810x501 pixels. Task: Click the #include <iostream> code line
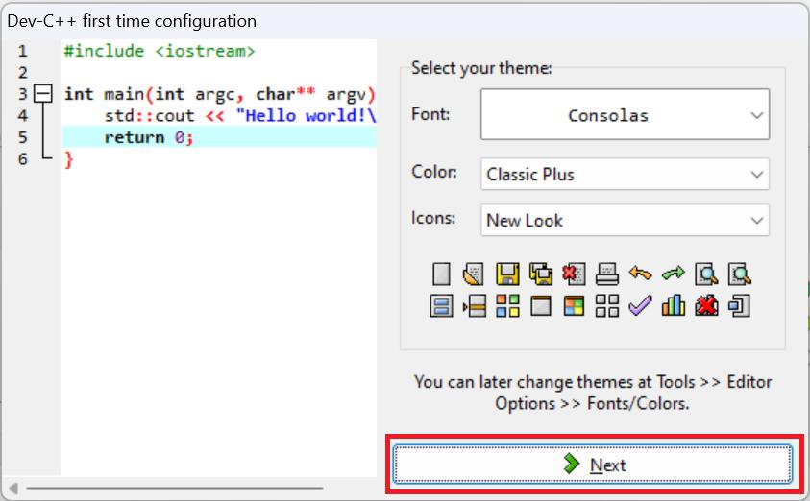160,51
